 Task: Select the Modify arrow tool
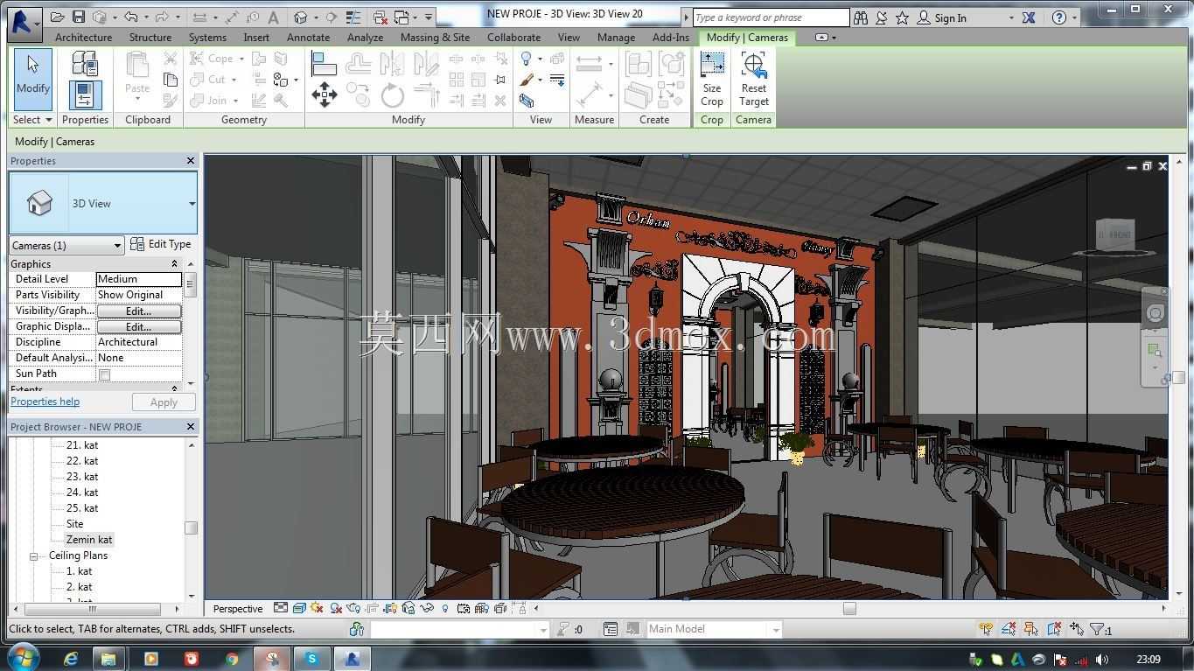tap(32, 79)
